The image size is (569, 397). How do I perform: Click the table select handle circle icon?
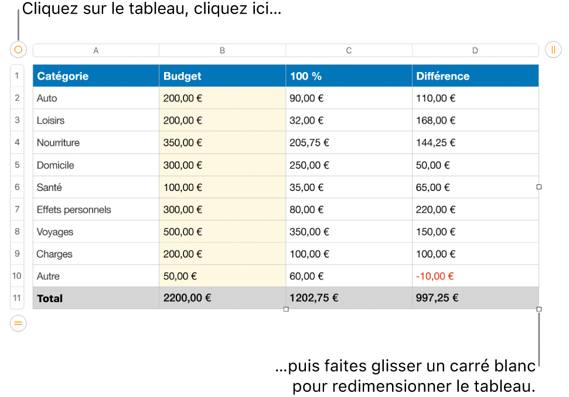pos(18,50)
